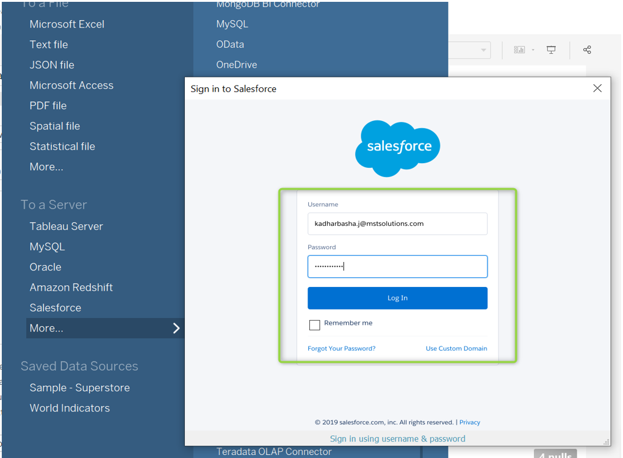This screenshot has height=458, width=623.
Task: Click the Log In button
Action: (397, 297)
